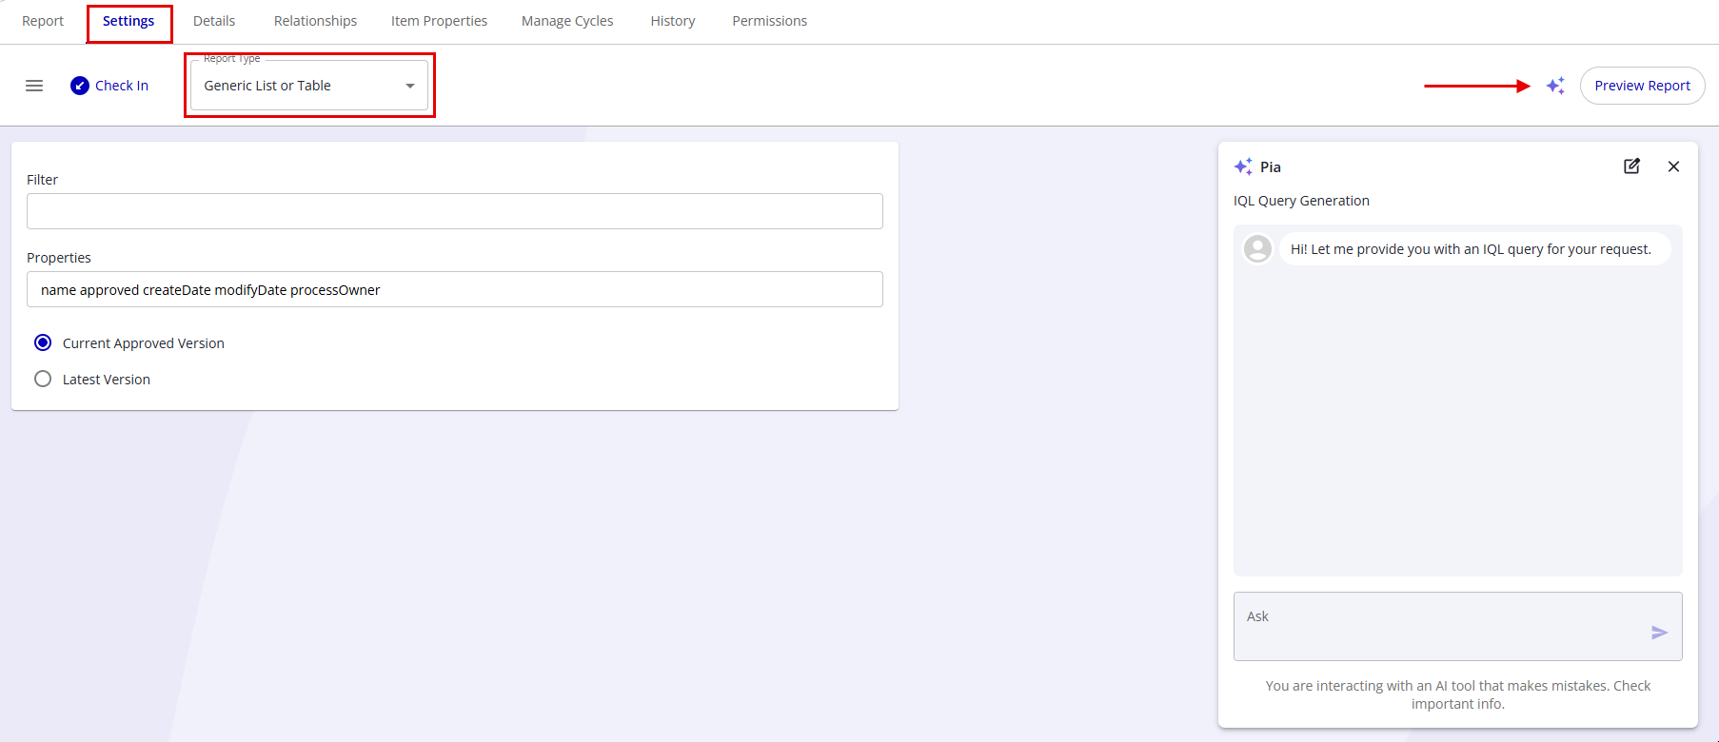This screenshot has width=1719, height=742.
Task: Close the Pia panel
Action: point(1673,166)
